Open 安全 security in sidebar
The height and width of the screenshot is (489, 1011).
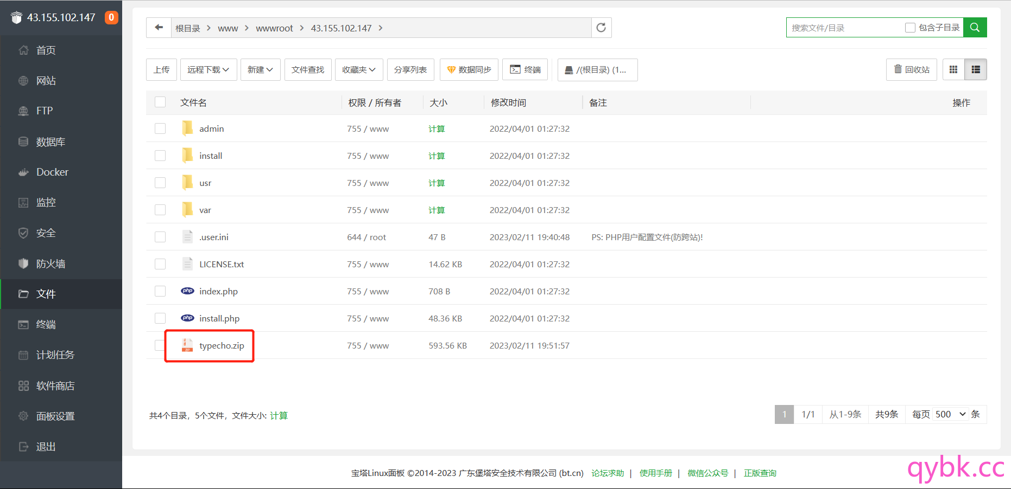(x=61, y=233)
